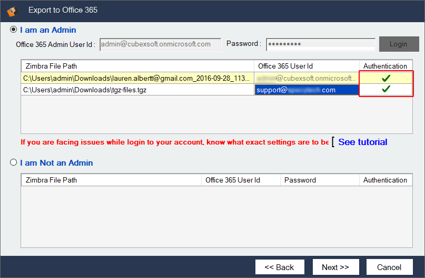Select the lauren.albertt Zimbra file path row
The width and height of the screenshot is (425, 278).
137,78
